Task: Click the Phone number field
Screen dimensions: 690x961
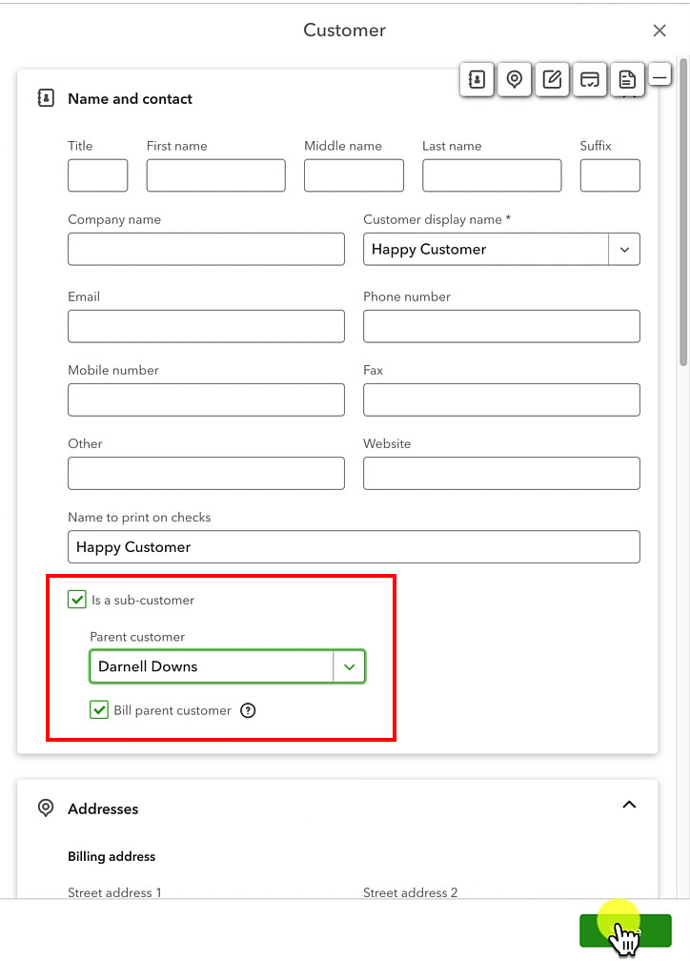Action: (x=501, y=326)
